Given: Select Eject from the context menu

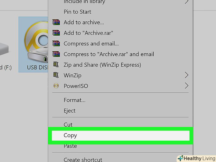Looking at the screenshot, I should [69, 111].
